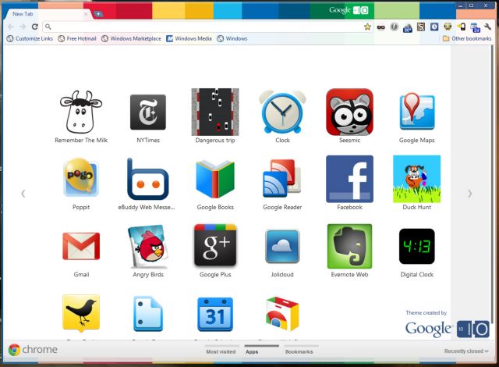Screen dimensions: 499x367
Task: Click the blue clock extension icon
Action: (434, 27)
